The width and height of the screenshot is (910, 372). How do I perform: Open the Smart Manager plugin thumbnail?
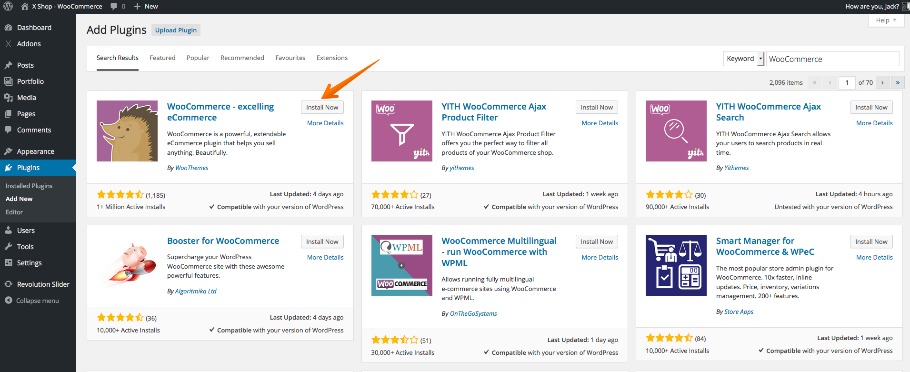pos(676,265)
